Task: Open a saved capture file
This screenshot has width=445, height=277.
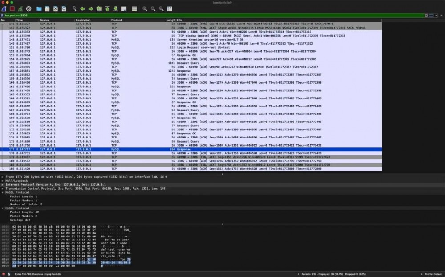Action: coord(40,9)
